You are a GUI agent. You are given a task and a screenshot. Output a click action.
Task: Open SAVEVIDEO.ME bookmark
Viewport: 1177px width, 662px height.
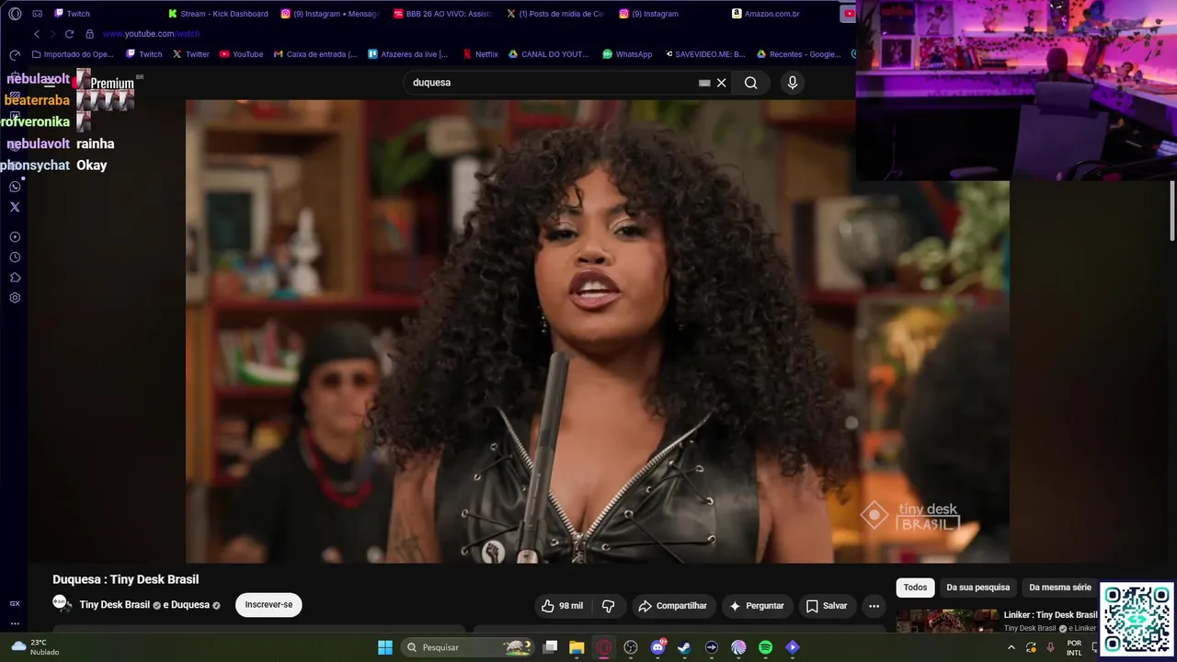[x=704, y=54]
